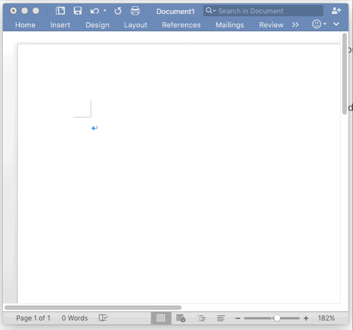Screen dimensions: 353x330
Task: Open zoom dialog from 182% label
Action: (x=326, y=318)
